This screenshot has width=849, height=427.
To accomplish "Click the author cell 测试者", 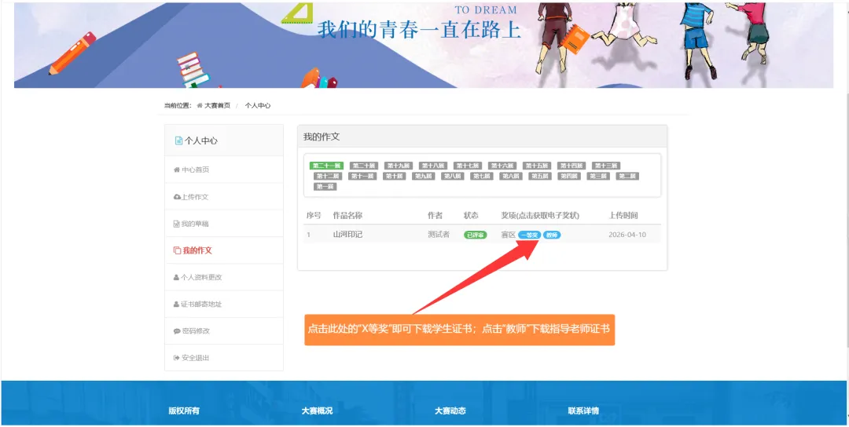I will point(439,235).
